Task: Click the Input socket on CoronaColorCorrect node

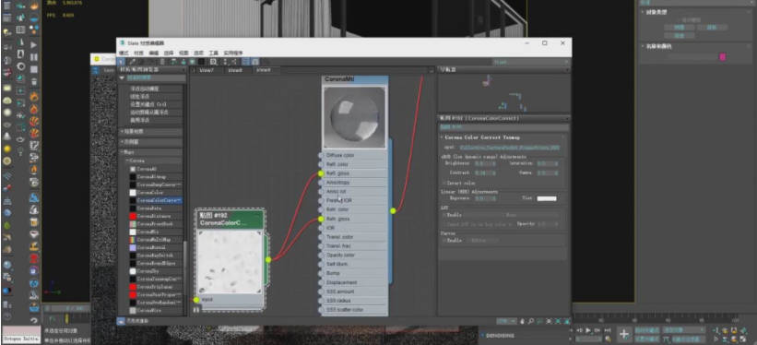Action: coord(196,300)
